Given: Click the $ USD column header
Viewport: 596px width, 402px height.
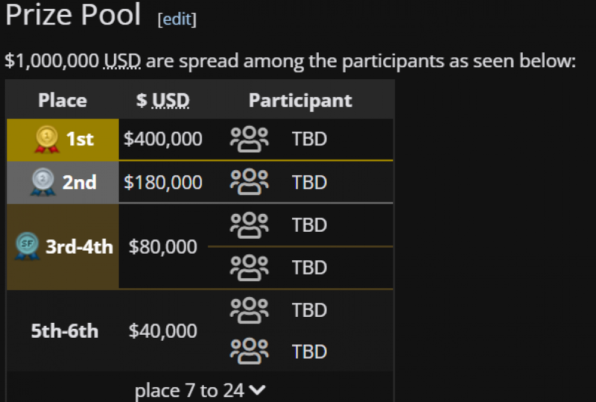Looking at the screenshot, I should coord(163,100).
